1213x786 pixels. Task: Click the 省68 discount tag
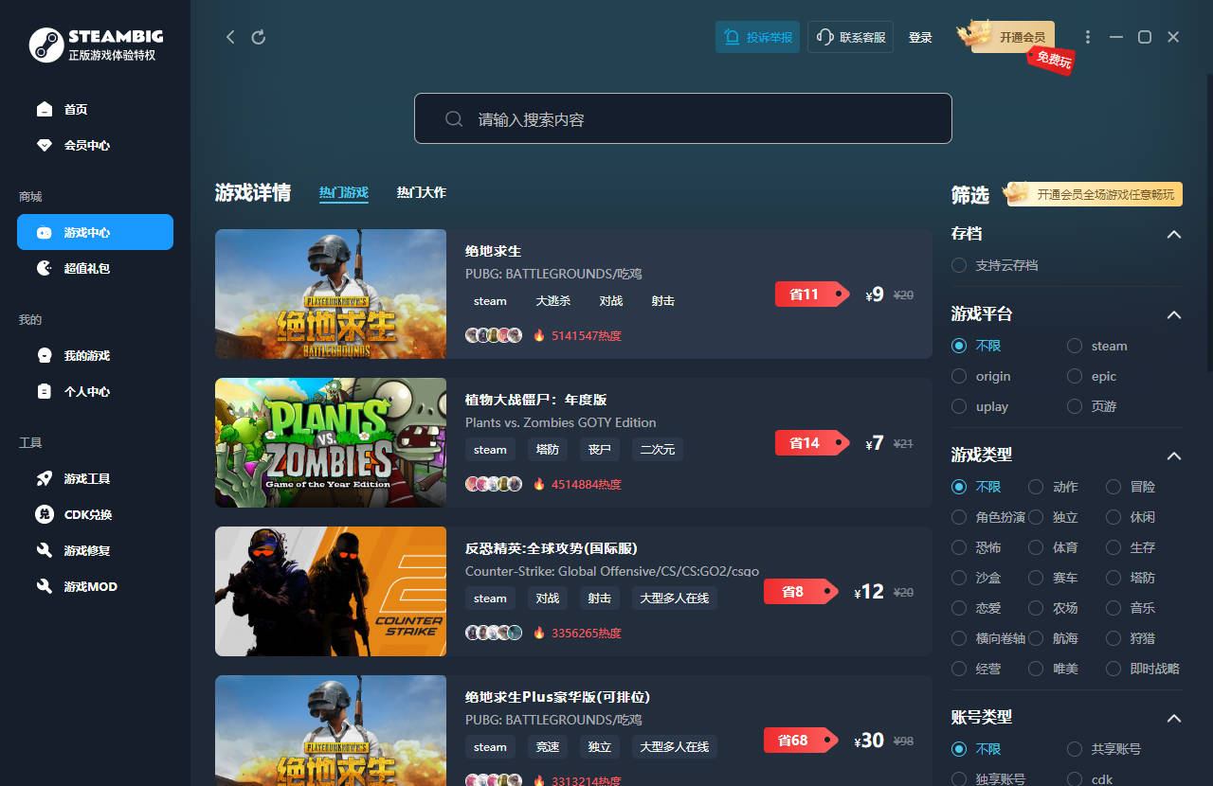802,741
